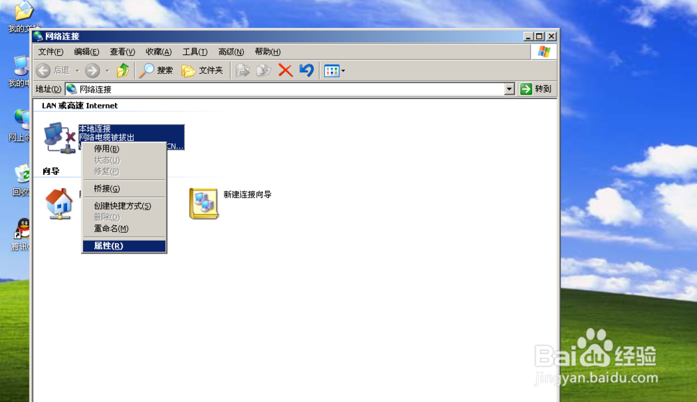Open the 工具(T) menu
The image size is (697, 402).
pyautogui.click(x=194, y=52)
